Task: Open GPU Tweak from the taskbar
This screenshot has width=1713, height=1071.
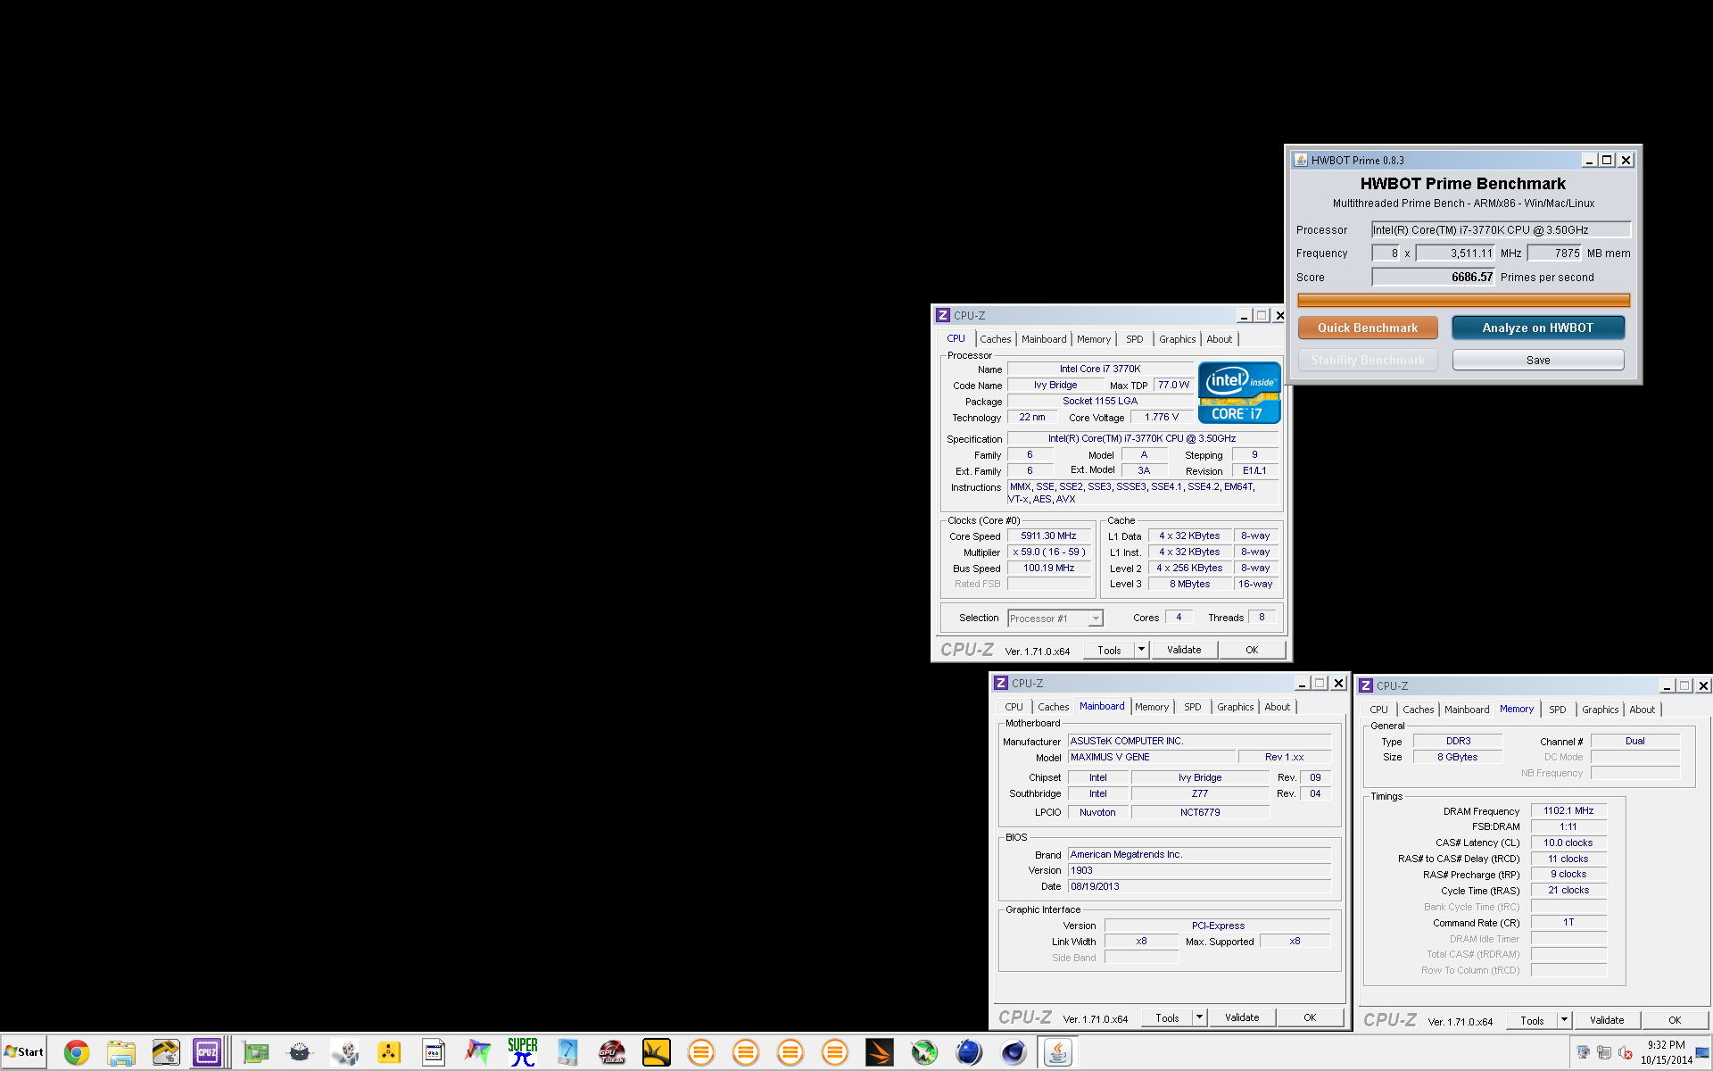Action: coord(612,1053)
